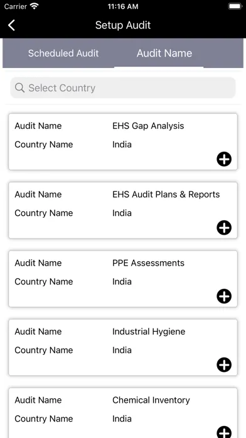Tap the 11:16 AM clock
The height and width of the screenshot is (438, 246).
coord(123,6)
